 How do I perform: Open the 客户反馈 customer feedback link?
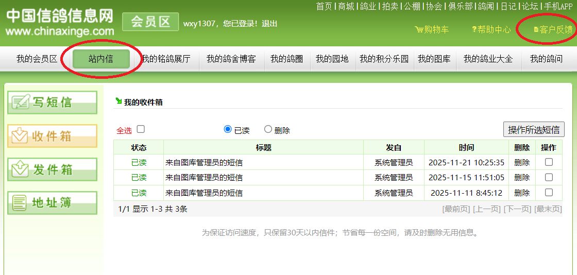(554, 29)
